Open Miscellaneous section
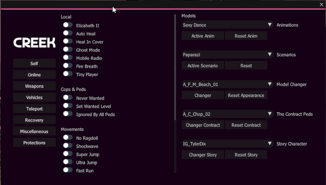 click(34, 131)
